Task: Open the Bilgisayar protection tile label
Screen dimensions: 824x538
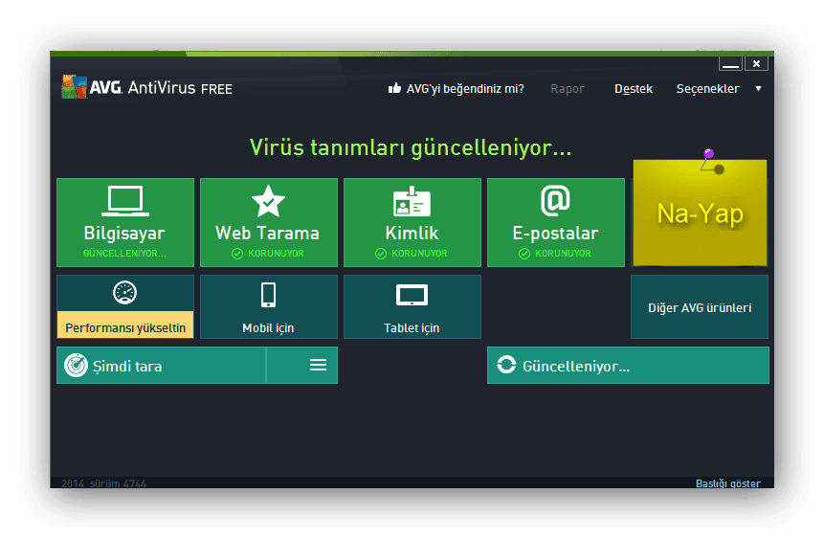Action: [x=124, y=233]
